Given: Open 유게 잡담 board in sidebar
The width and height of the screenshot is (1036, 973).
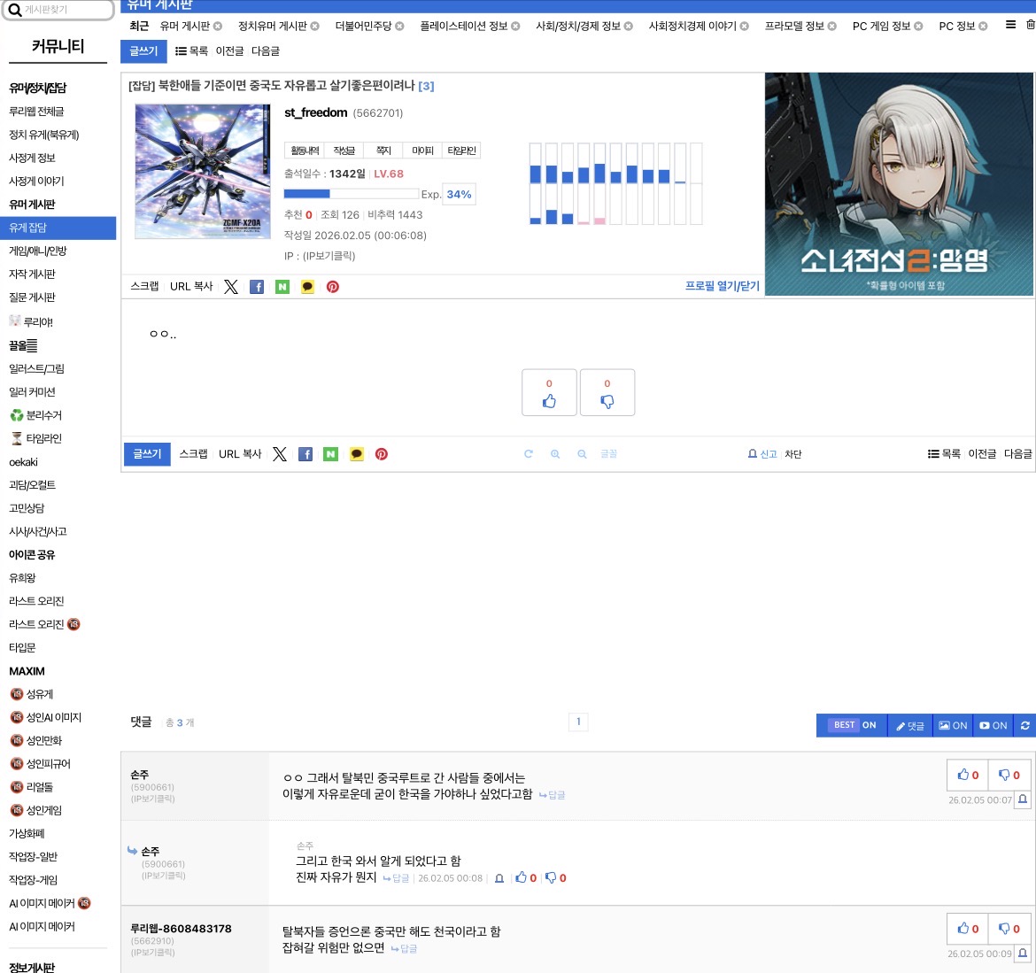Looking at the screenshot, I should [x=28, y=228].
